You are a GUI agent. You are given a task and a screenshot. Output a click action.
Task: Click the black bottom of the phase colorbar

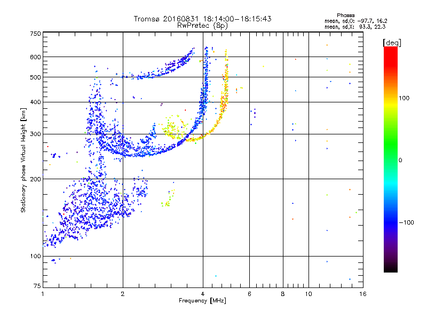point(391,268)
